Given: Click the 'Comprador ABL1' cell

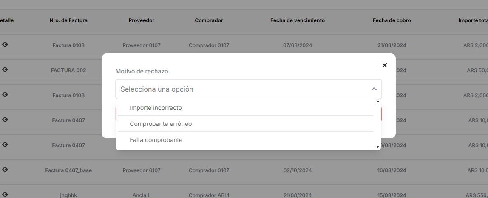Looking at the screenshot, I should [209, 195].
